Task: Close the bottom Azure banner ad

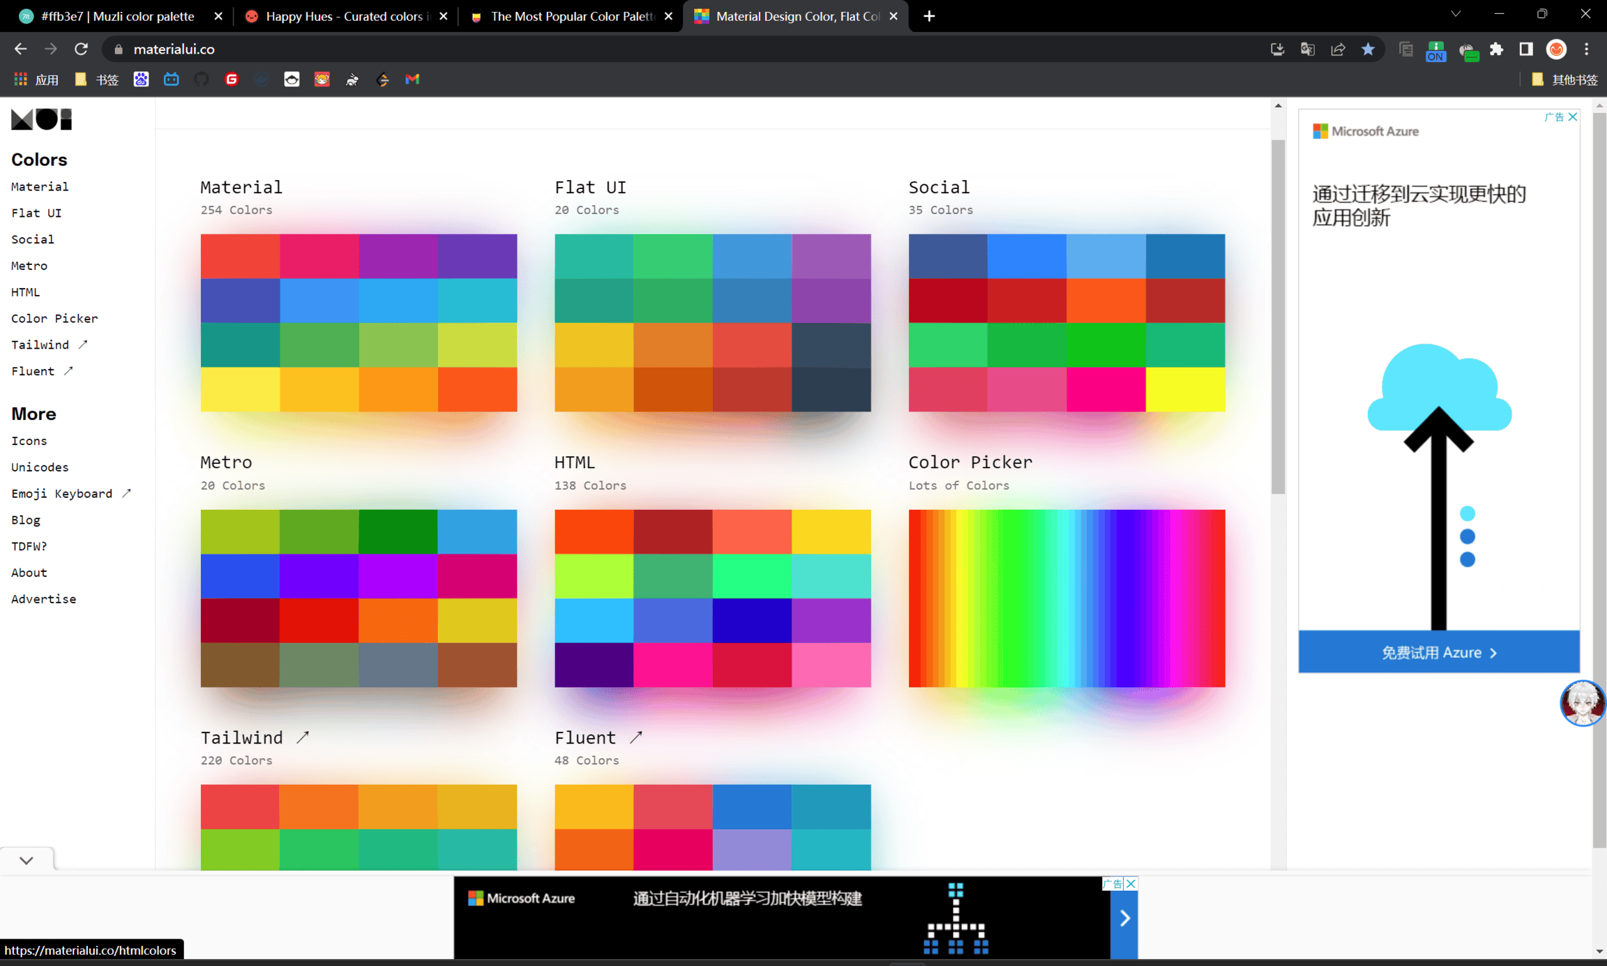Action: tap(1131, 884)
